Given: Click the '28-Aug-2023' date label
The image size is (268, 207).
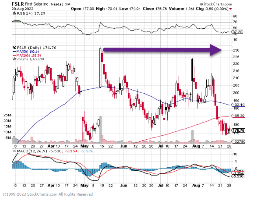Looking at the screenshot, I should (x=22, y=9).
